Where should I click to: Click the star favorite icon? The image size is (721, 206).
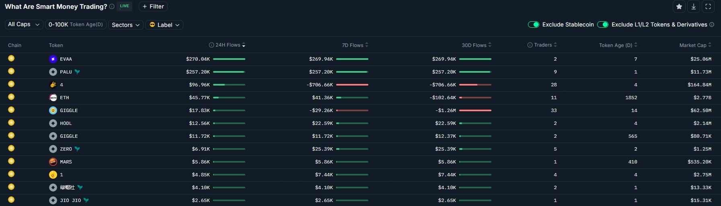679,6
